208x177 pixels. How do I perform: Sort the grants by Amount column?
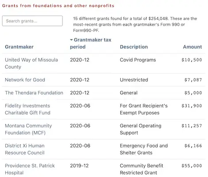click(x=193, y=47)
